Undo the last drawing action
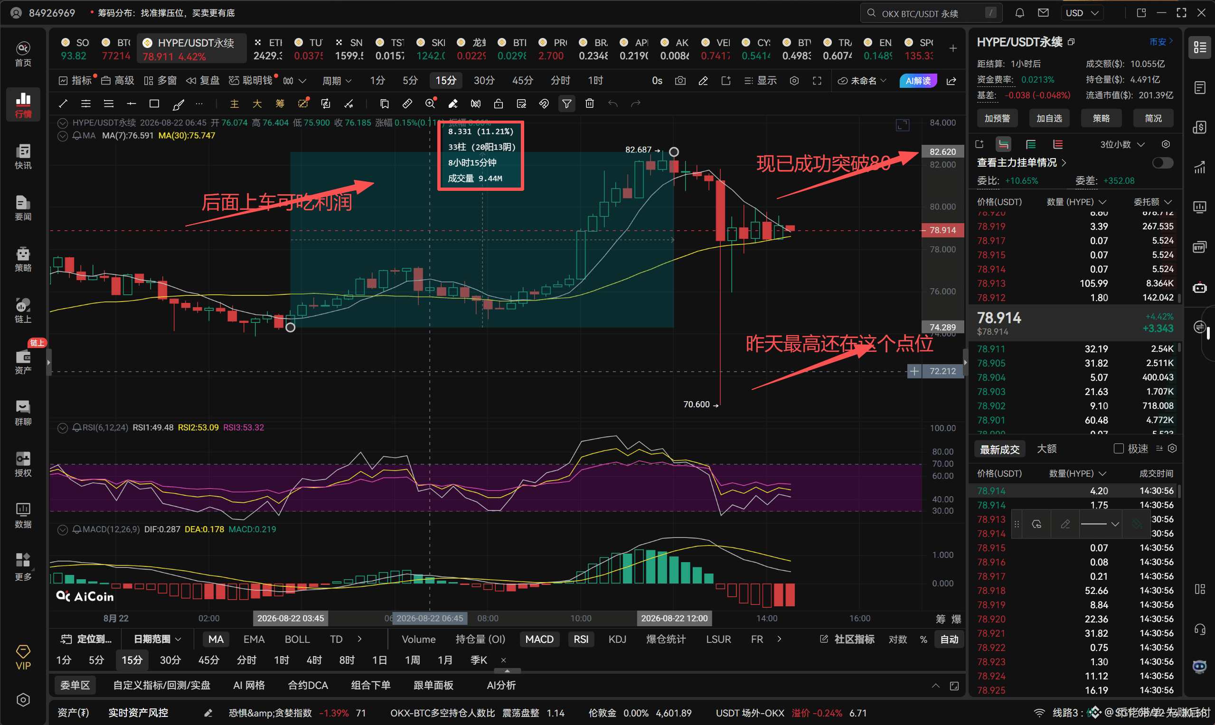 coord(612,104)
